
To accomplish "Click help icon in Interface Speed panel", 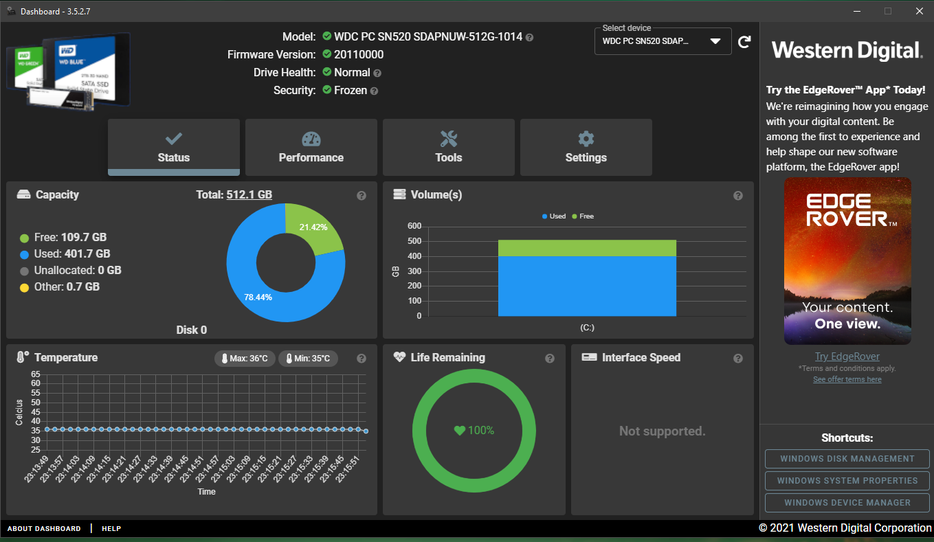I will pos(738,359).
